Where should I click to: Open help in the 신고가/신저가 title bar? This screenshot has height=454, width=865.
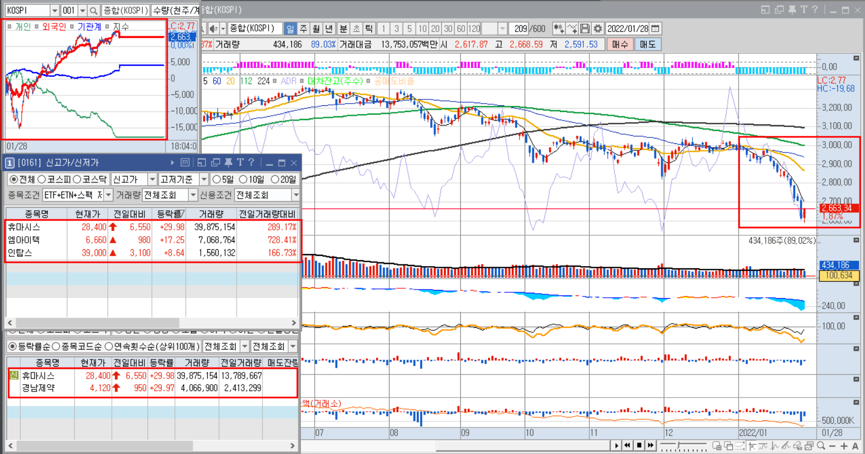(x=251, y=162)
